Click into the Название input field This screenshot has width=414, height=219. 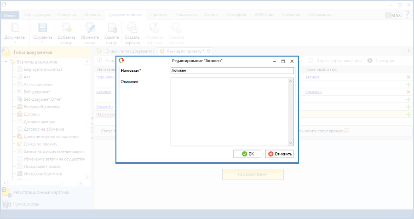tap(231, 71)
